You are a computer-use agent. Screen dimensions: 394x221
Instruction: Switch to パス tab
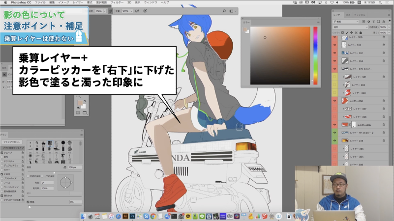(348, 15)
